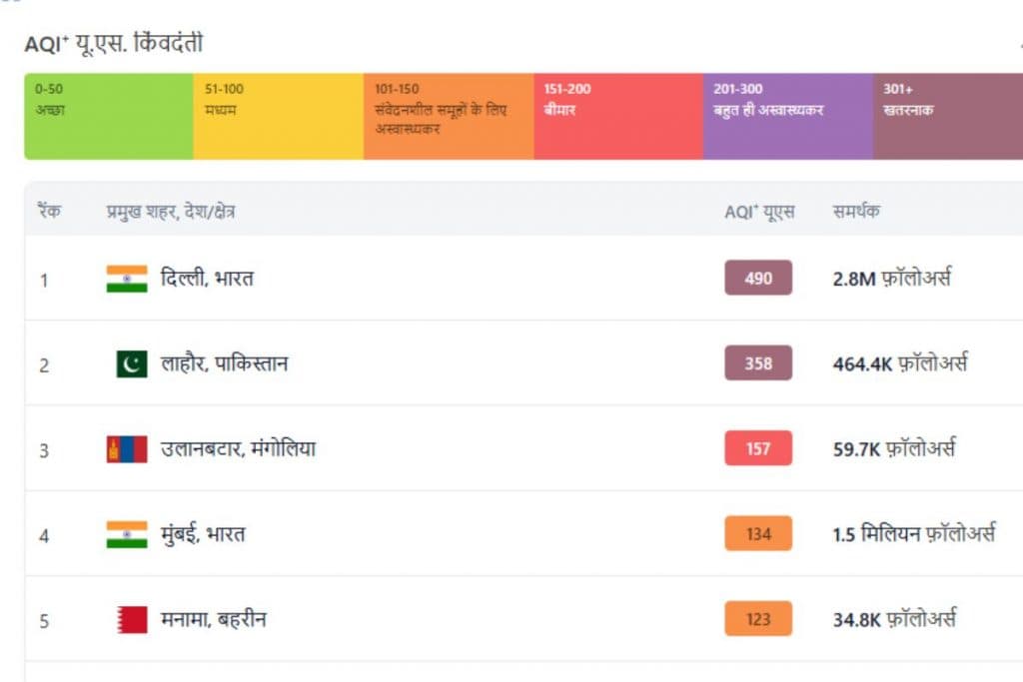Open the लाहौर, पाकिस्तान city link
Screen dimensions: 1023x682
pyautogui.click(x=224, y=364)
